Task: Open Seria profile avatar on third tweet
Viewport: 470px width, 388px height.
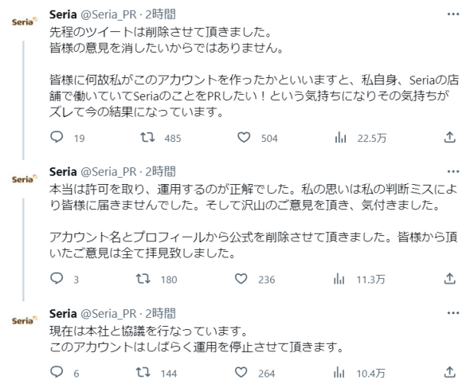Action: pyautogui.click(x=25, y=320)
